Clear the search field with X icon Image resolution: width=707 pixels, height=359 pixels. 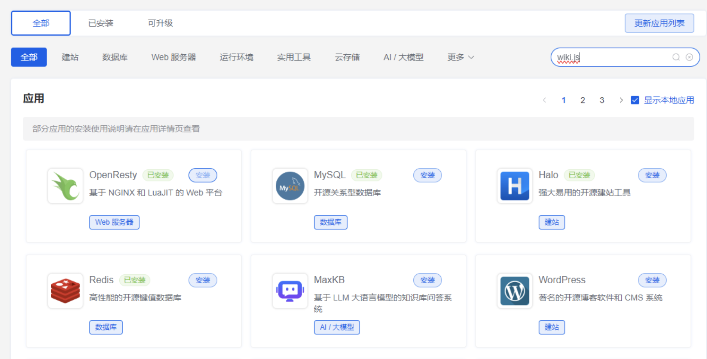click(x=689, y=57)
